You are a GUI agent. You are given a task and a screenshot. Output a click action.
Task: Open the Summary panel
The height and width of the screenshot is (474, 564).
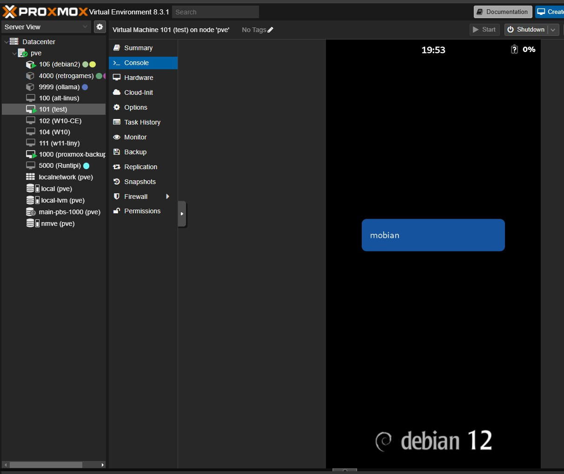(x=143, y=48)
